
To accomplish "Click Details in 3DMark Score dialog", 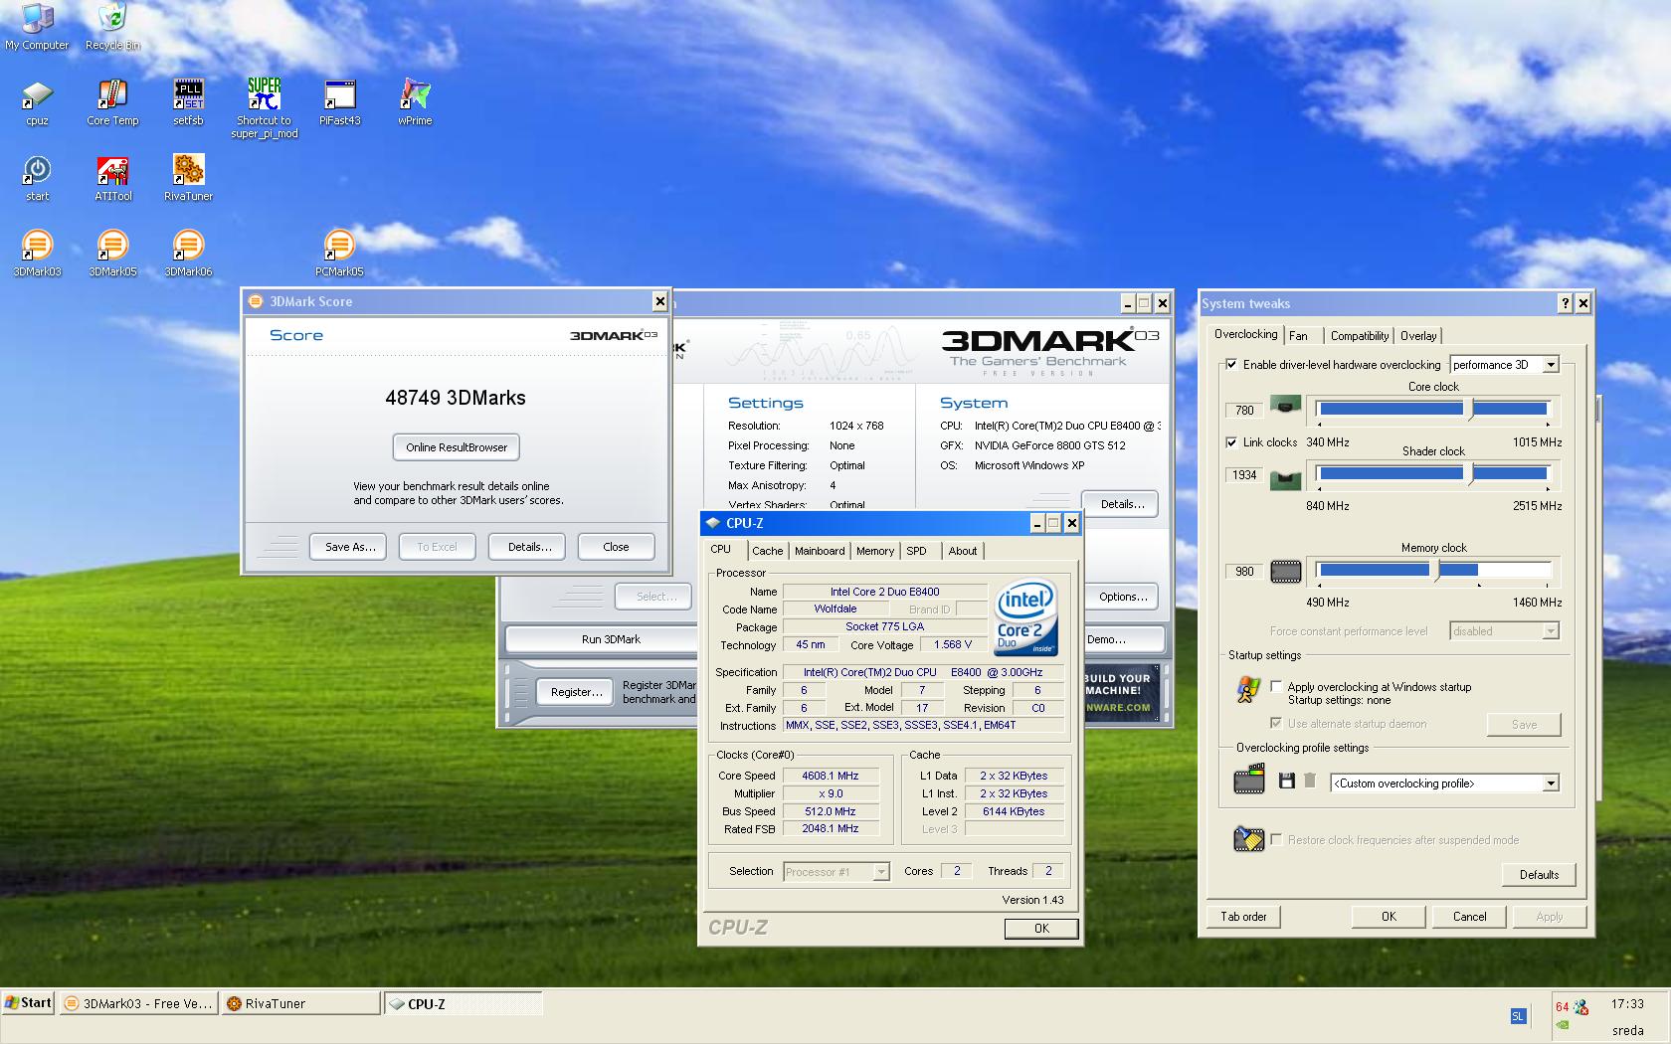I will click(529, 547).
